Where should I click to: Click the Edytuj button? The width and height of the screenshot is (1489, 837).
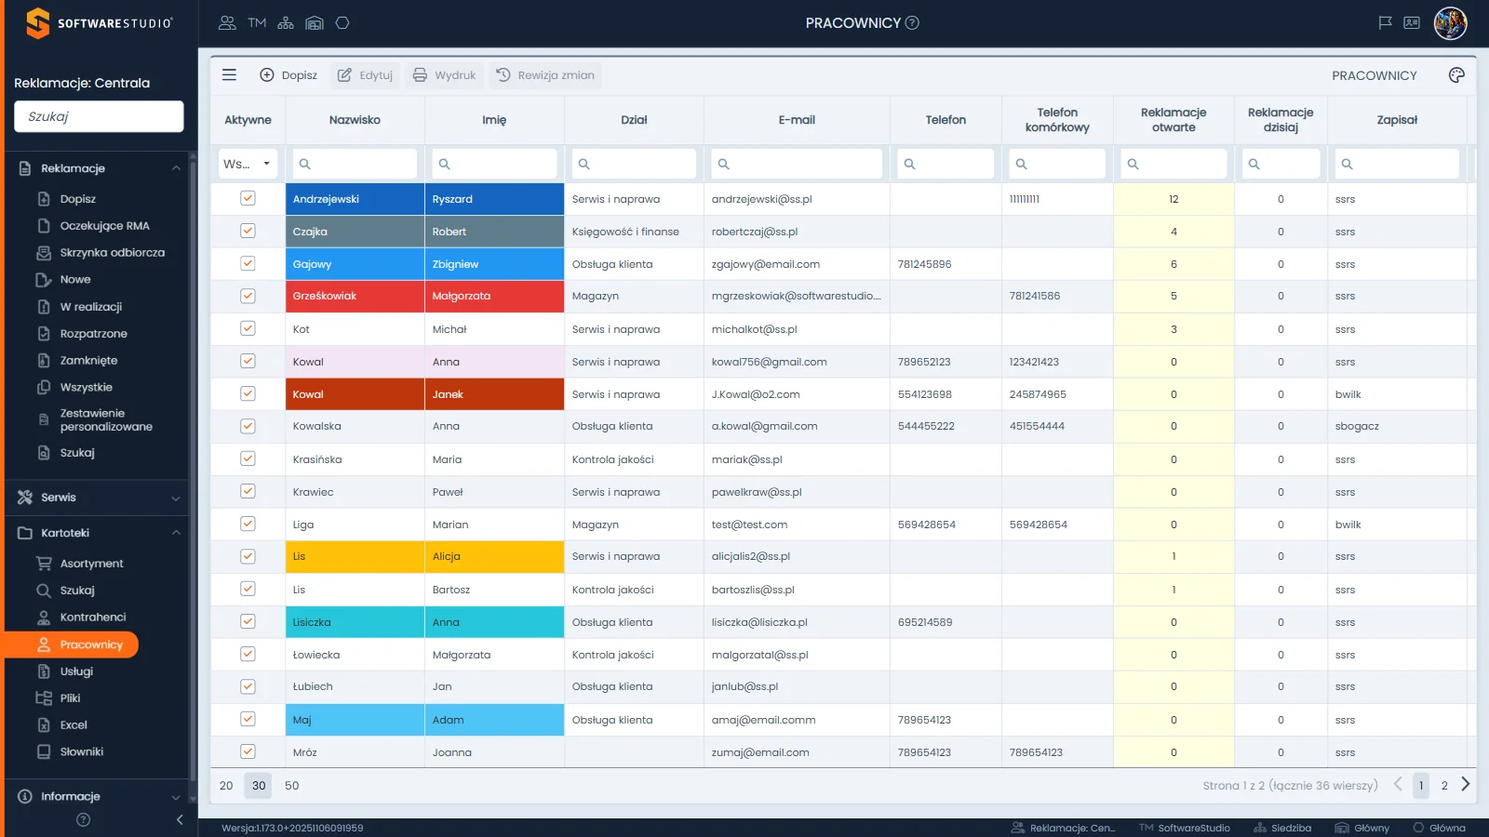(365, 75)
